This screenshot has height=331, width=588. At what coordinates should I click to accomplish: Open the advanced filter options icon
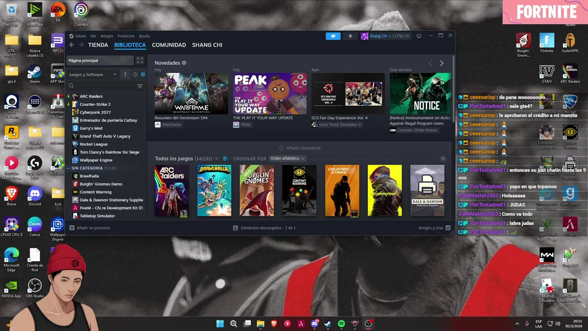tap(140, 86)
